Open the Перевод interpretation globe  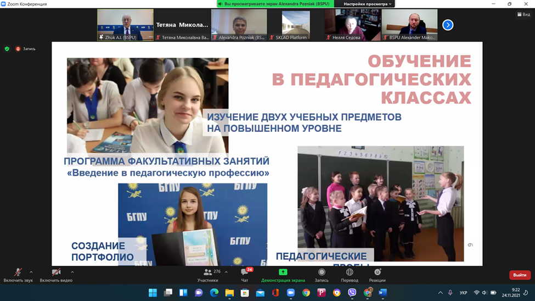click(x=350, y=275)
